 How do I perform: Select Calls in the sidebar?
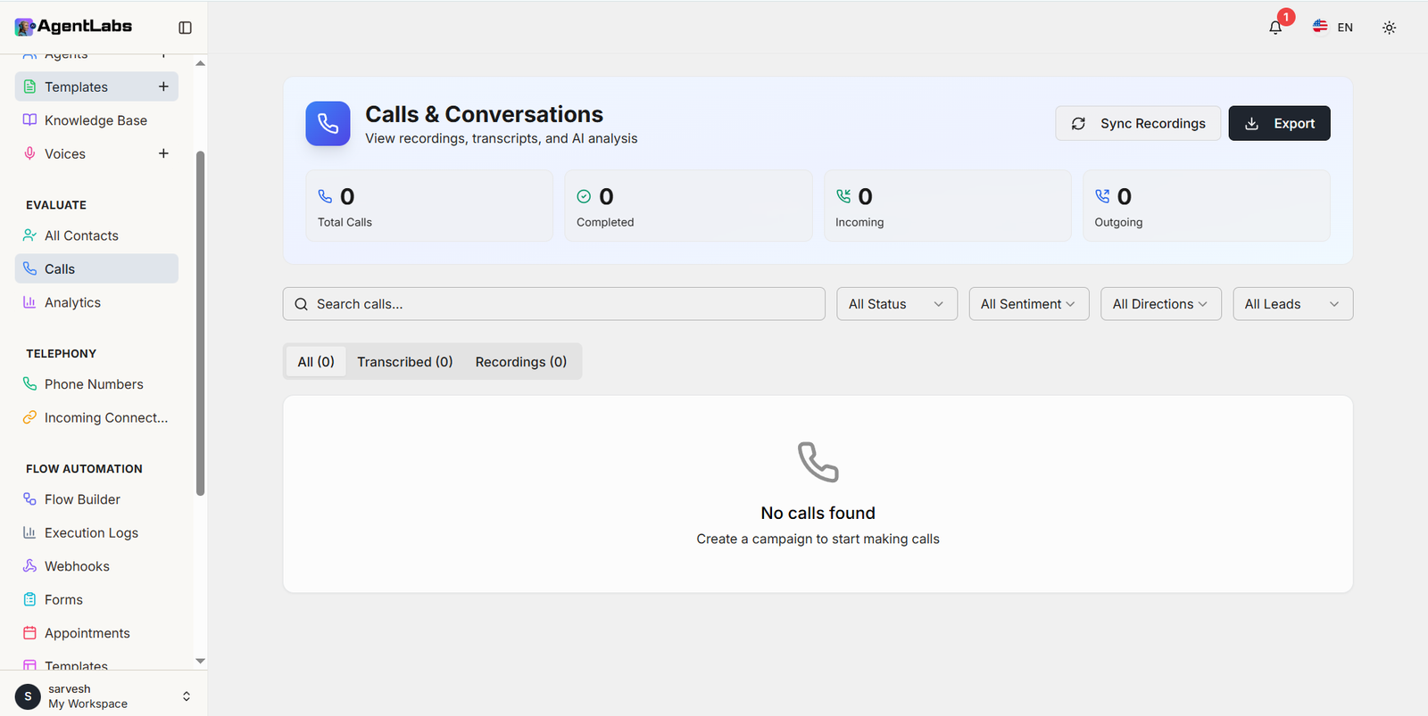tap(96, 268)
